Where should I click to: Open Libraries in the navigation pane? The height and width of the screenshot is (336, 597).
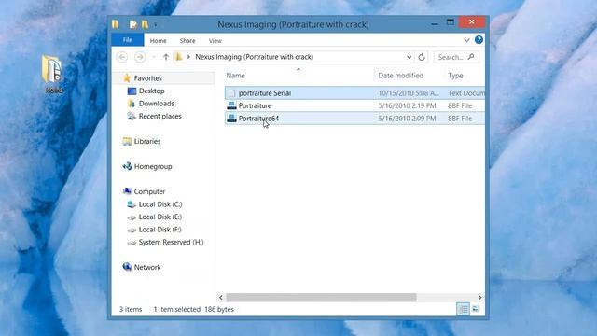point(147,141)
